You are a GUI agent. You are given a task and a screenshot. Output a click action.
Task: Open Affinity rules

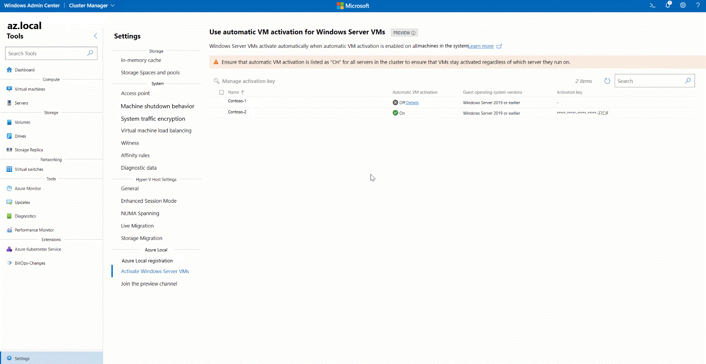[135, 156]
